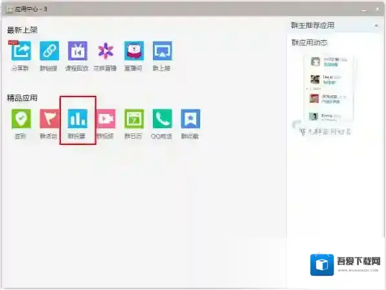Open the 群活动 red flag icon
386x290 pixels.
49,119
